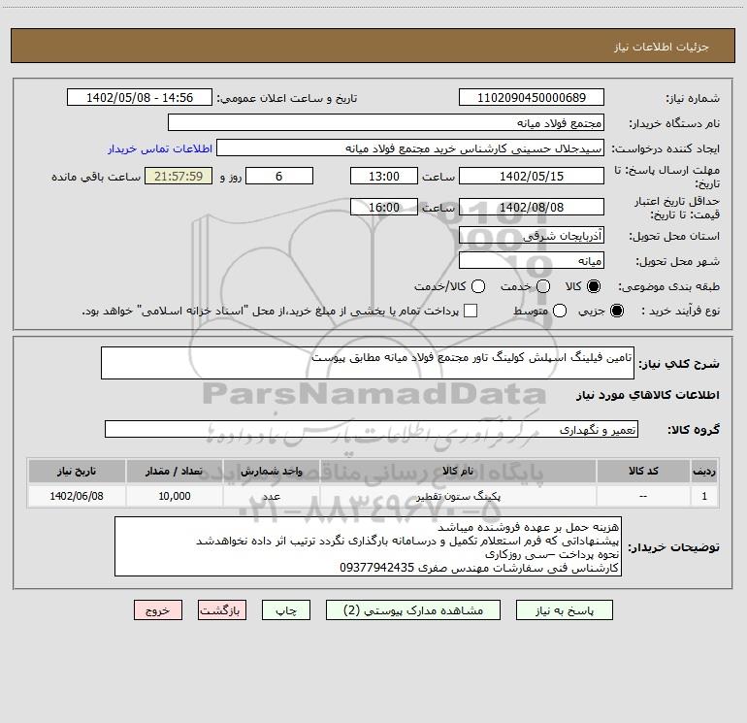Click the validity time field 16:00

click(384, 207)
